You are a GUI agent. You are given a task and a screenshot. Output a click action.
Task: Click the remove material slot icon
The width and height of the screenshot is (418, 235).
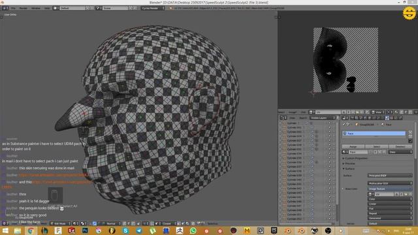pos(410,136)
